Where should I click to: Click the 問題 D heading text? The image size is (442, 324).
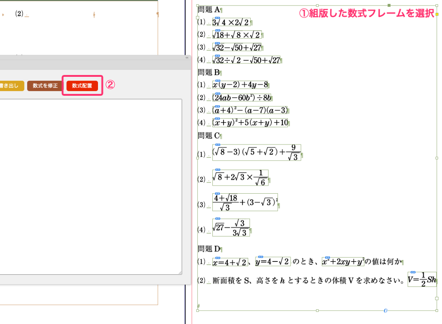point(209,249)
